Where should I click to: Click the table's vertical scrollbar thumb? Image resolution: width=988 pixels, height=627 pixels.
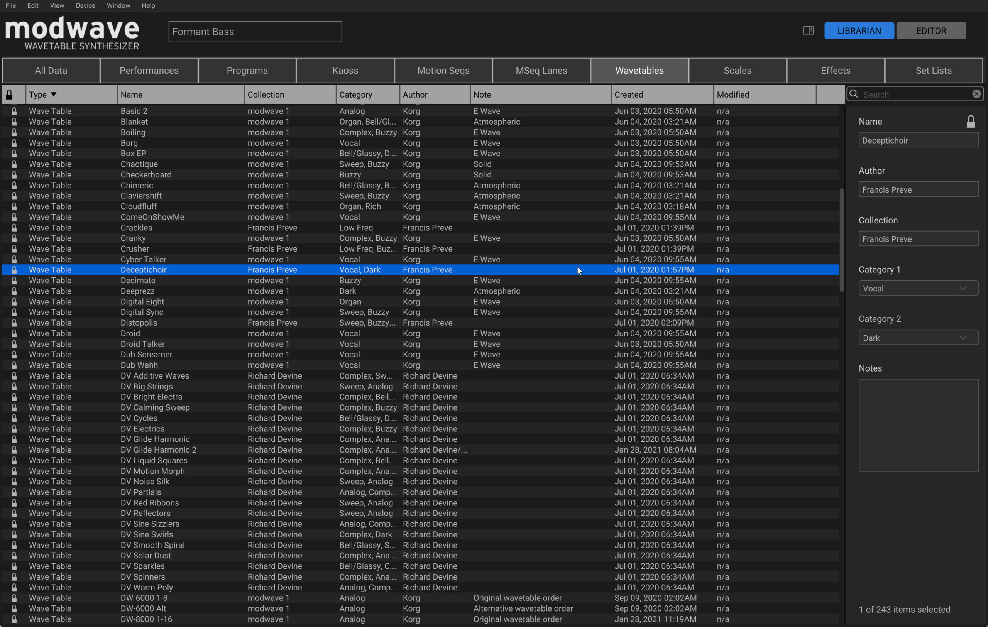click(841, 240)
